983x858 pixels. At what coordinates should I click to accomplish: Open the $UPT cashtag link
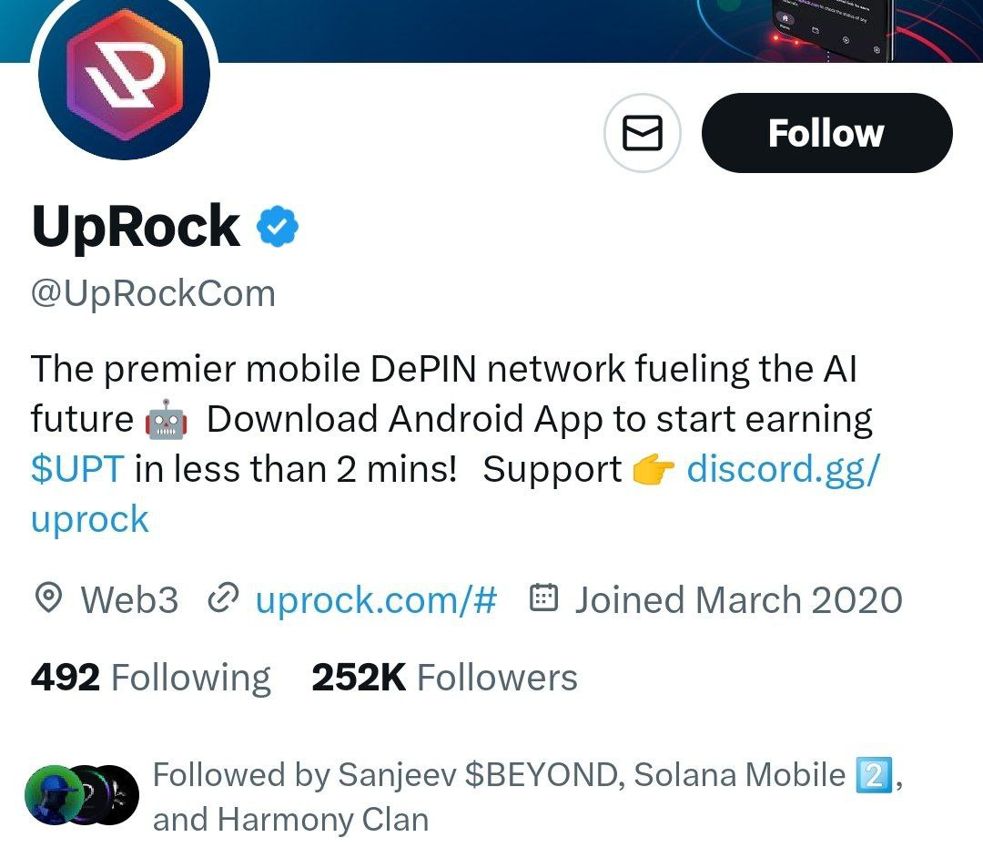point(77,469)
